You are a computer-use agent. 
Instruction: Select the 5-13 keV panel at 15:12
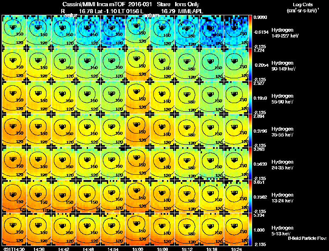[x=187, y=229]
